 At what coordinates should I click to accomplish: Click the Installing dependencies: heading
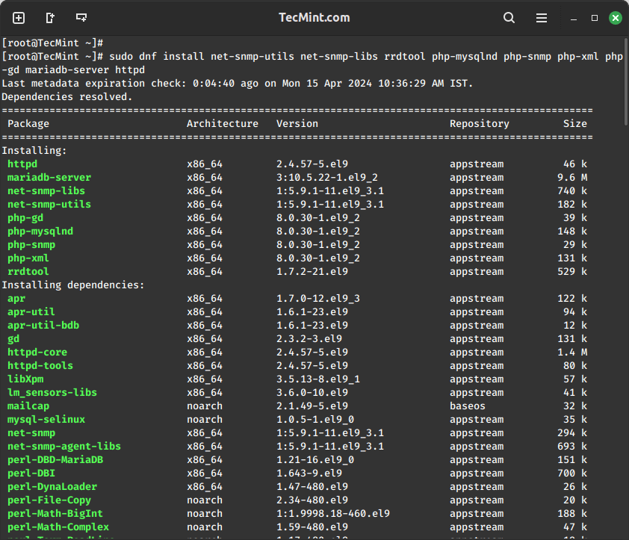73,285
